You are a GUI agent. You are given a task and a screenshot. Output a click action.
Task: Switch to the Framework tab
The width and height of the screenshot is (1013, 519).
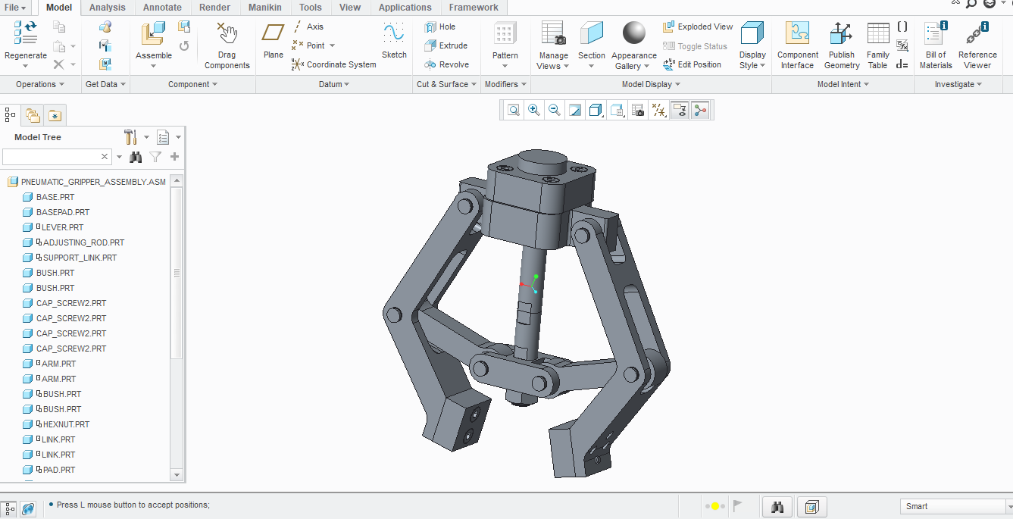(474, 8)
